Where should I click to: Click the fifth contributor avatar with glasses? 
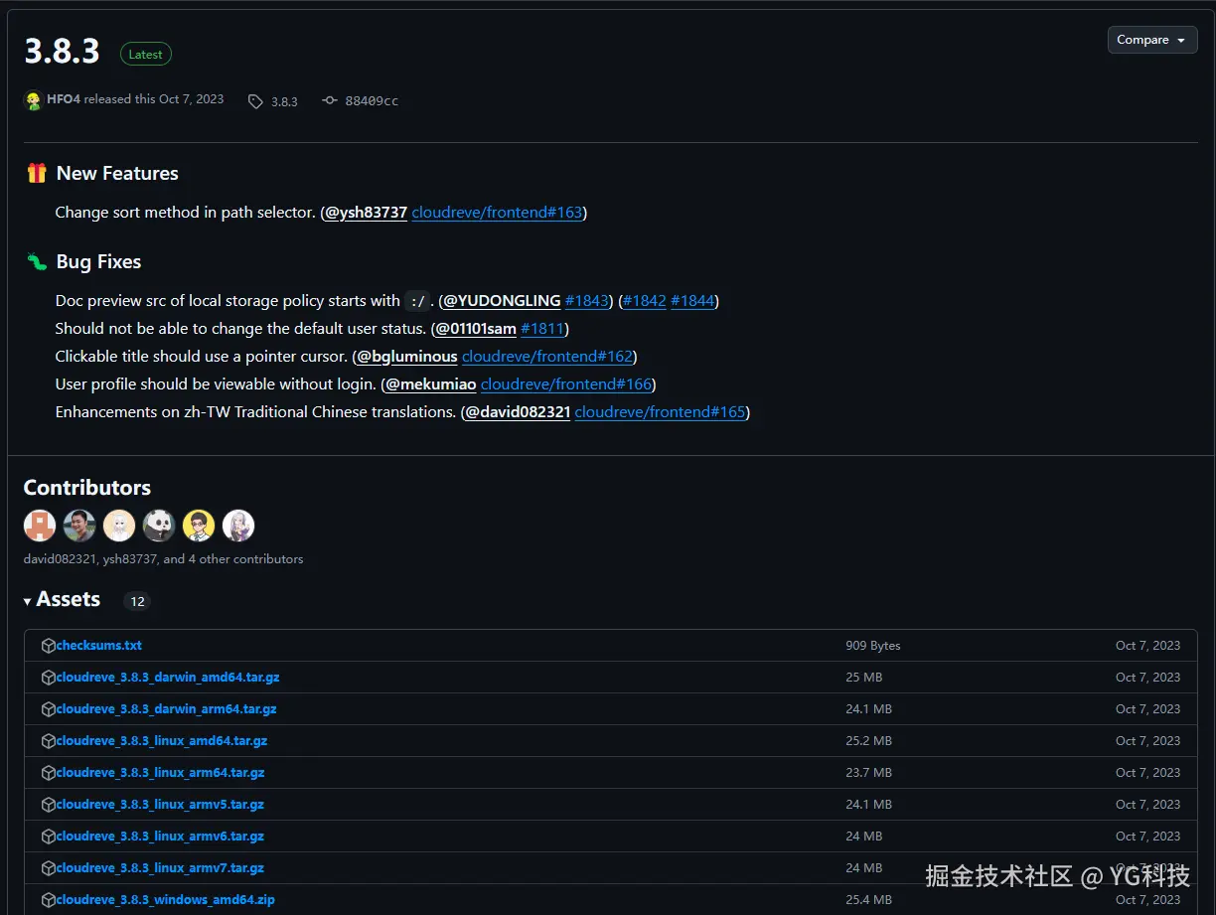pyautogui.click(x=199, y=526)
